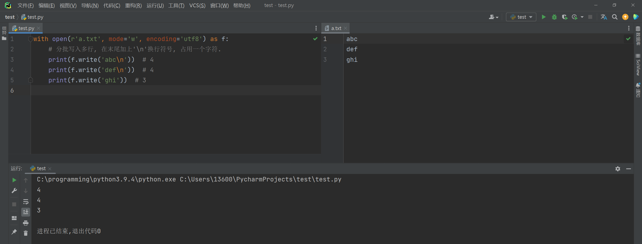Viewport: 642px width, 244px height.
Task: Click the green inspection checkmark in test.py
Action: tap(315, 39)
